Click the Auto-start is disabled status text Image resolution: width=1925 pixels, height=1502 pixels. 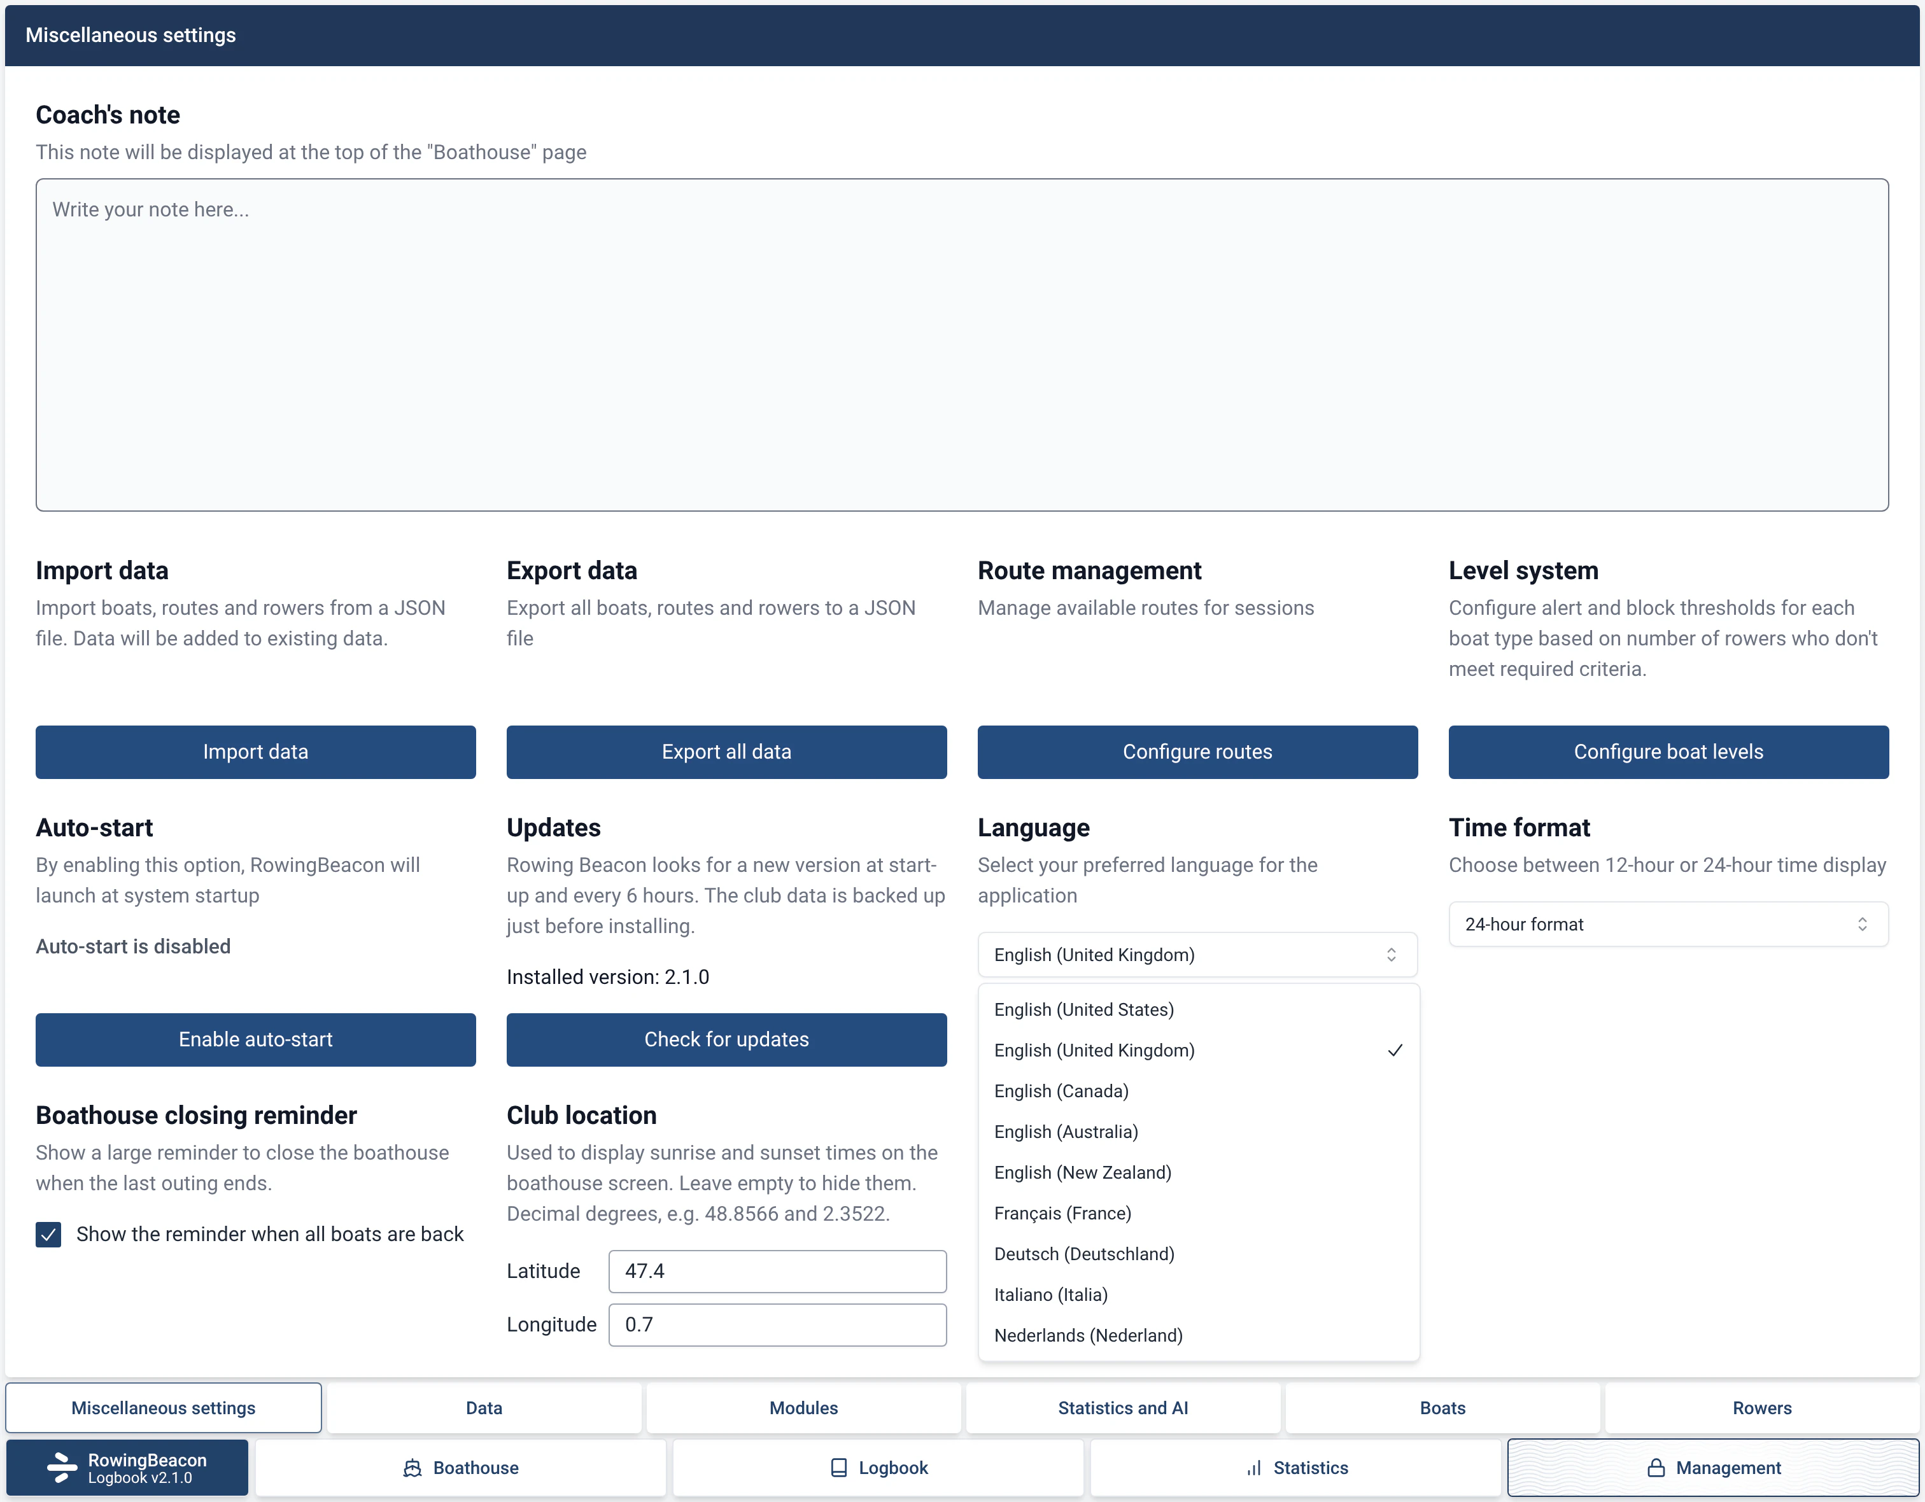pyautogui.click(x=133, y=946)
